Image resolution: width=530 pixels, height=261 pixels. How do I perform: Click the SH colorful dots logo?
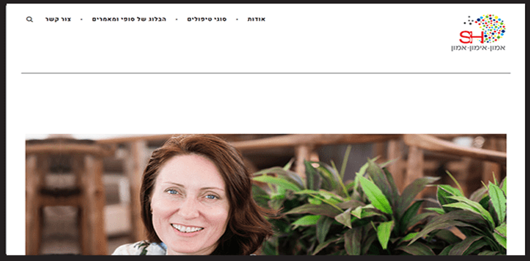(479, 33)
